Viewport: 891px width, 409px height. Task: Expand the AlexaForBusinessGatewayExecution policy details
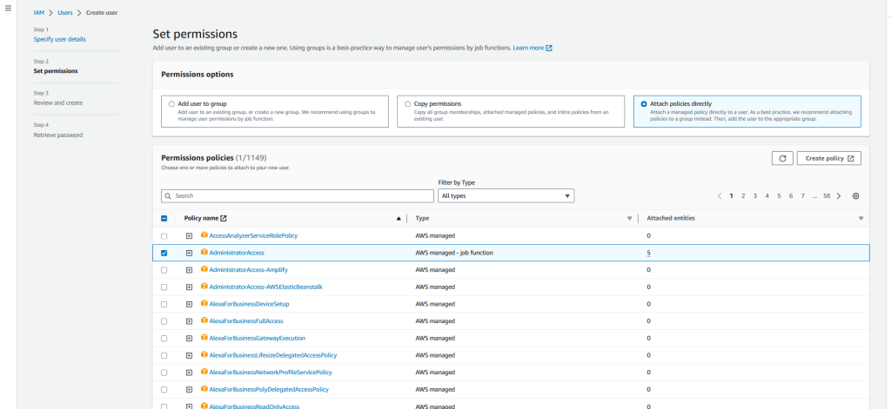189,338
